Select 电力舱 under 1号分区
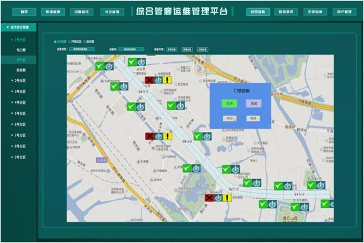 click(x=21, y=50)
